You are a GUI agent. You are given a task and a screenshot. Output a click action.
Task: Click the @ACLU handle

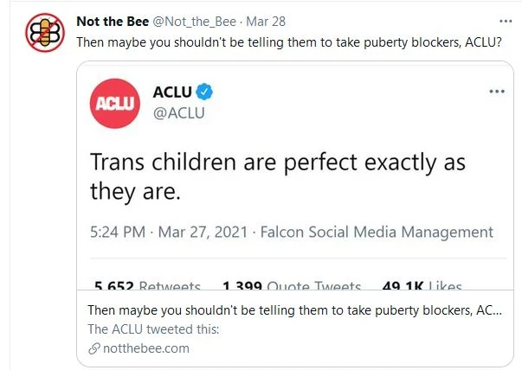177,112
